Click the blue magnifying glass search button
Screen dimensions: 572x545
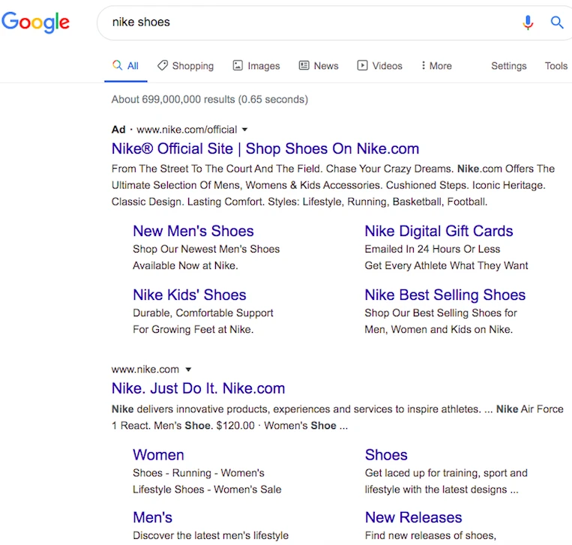[557, 22]
